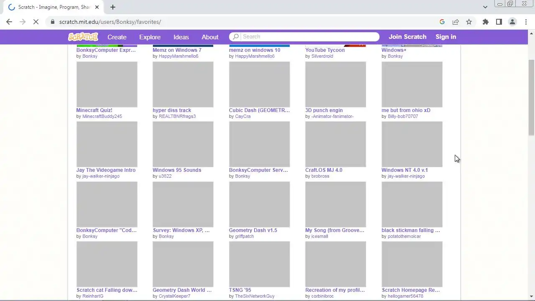
Task: Click the browser forward arrow
Action: tap(23, 22)
